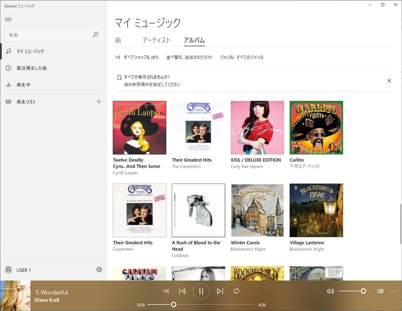This screenshot has height=311, width=402.
Task: Click Blackmore's Night under Winter Carols
Action: click(248, 249)
